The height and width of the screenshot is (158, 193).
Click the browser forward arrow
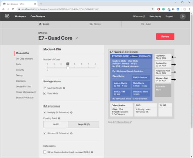8,9
